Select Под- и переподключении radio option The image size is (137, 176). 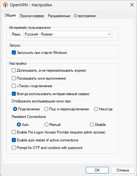point(46,109)
